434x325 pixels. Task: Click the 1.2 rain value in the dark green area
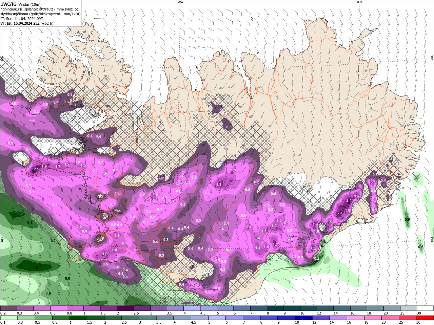pyautogui.click(x=35, y=267)
